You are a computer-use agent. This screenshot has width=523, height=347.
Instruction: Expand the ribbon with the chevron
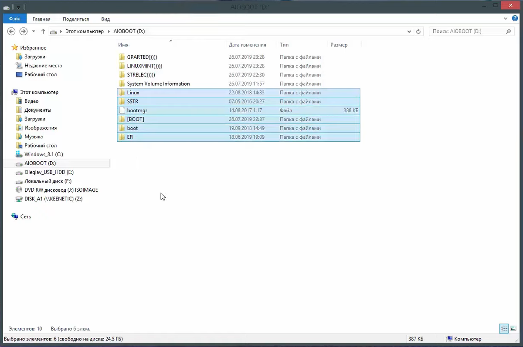pyautogui.click(x=506, y=19)
